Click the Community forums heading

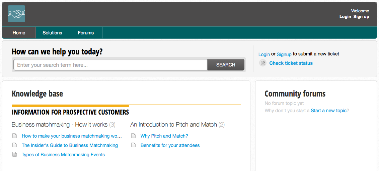(x=295, y=94)
